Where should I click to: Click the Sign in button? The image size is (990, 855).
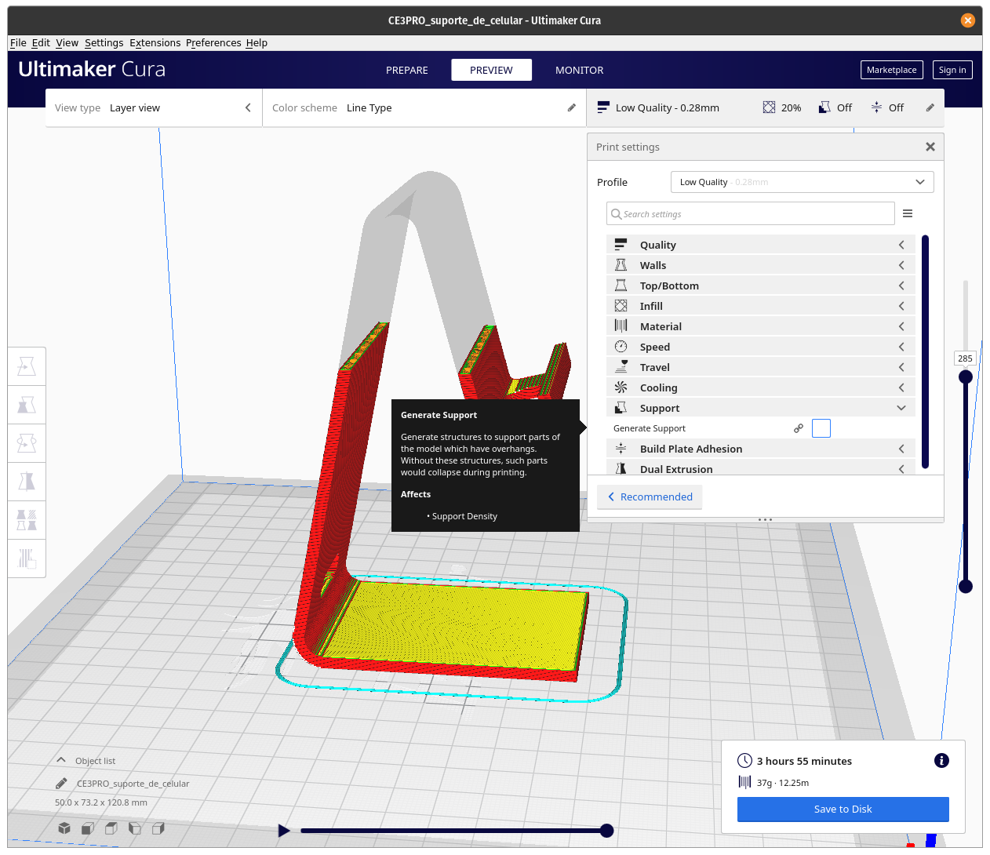click(952, 70)
